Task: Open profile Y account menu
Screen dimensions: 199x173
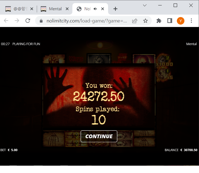Action: pos(180,21)
